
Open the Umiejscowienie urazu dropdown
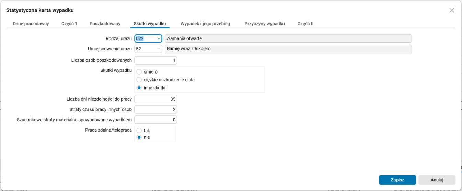pos(159,49)
